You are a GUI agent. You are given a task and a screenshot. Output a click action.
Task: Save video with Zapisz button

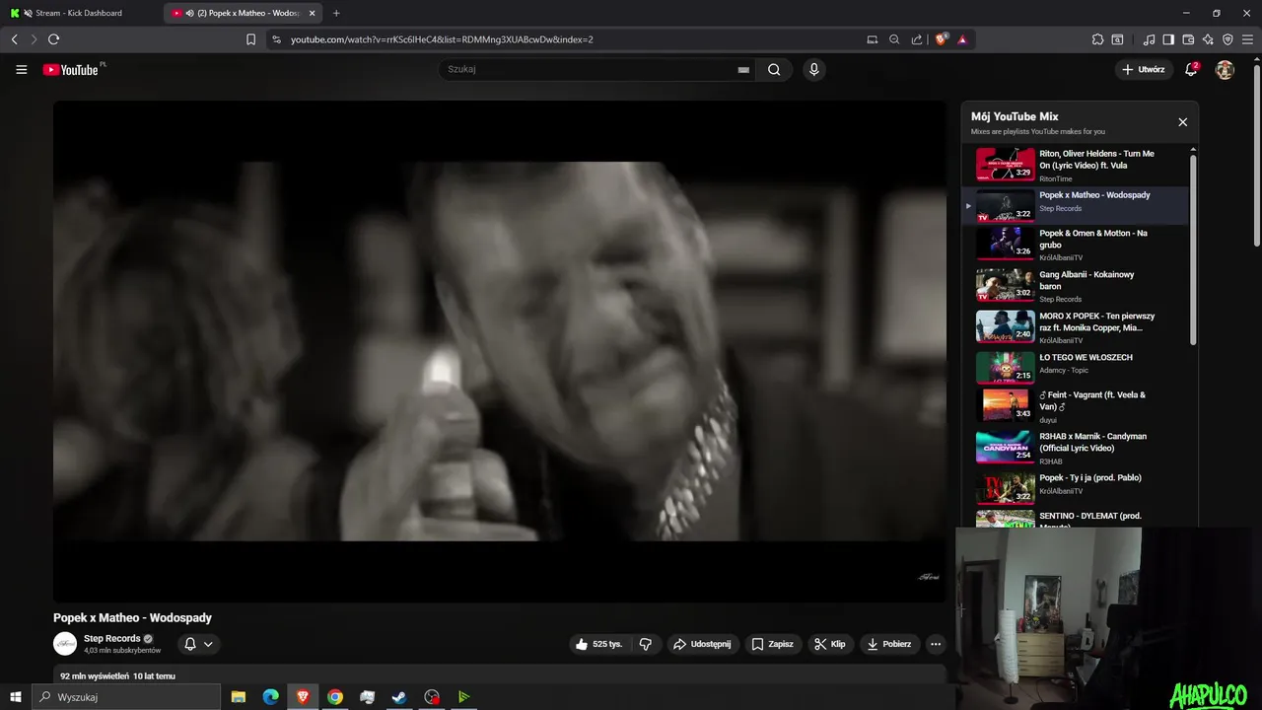click(772, 644)
